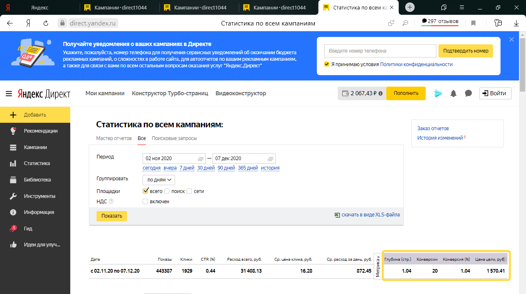526x294 pixels.
Task: Enable the 'сети' placements checkbox
Action: tap(189, 191)
